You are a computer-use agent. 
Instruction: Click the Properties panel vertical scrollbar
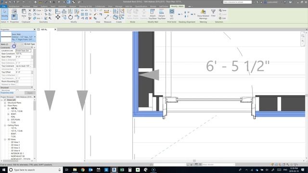(x=35, y=58)
